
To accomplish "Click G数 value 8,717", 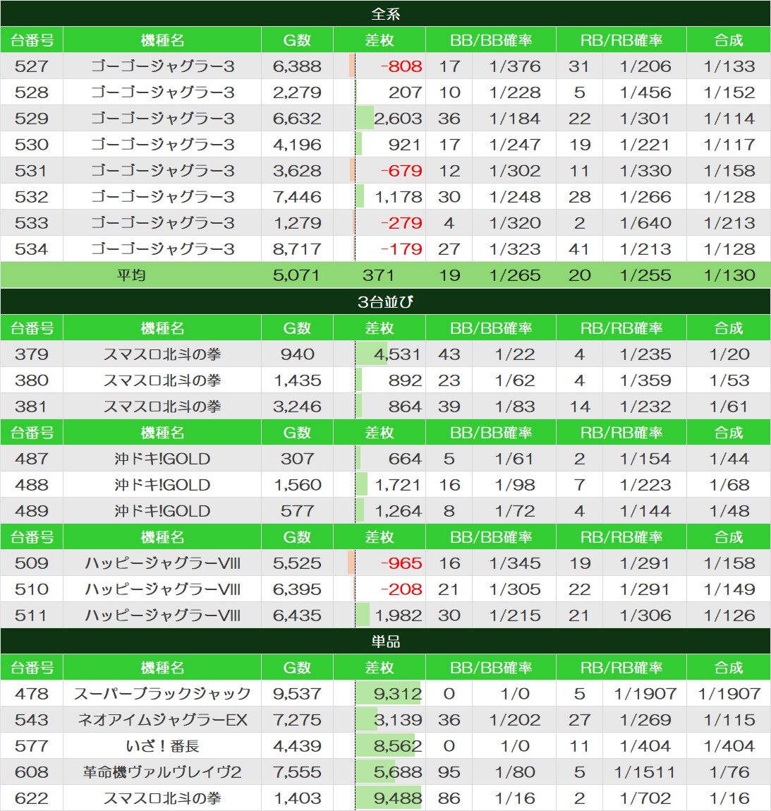I will pyautogui.click(x=297, y=248).
